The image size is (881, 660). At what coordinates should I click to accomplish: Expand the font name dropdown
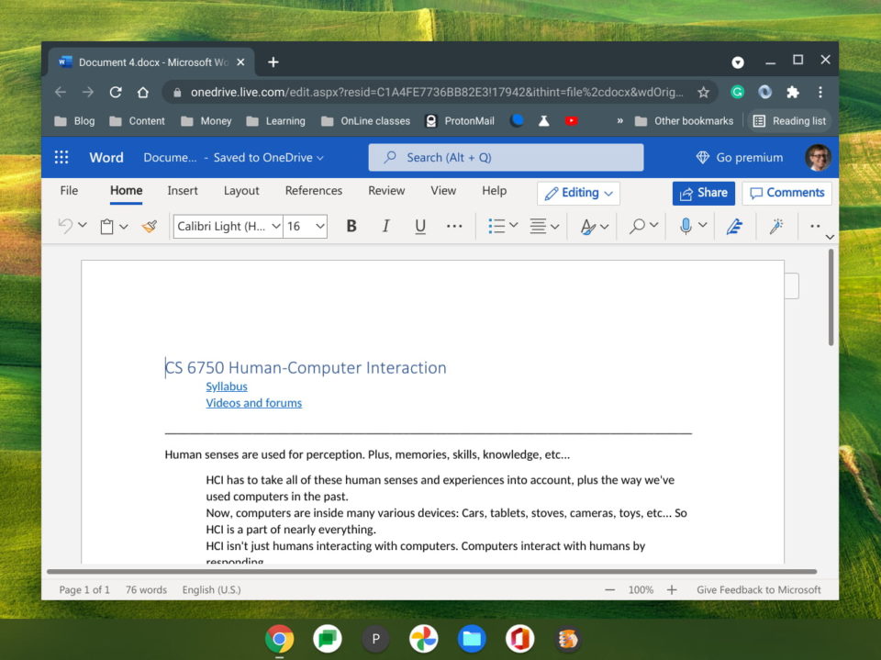pyautogui.click(x=275, y=226)
